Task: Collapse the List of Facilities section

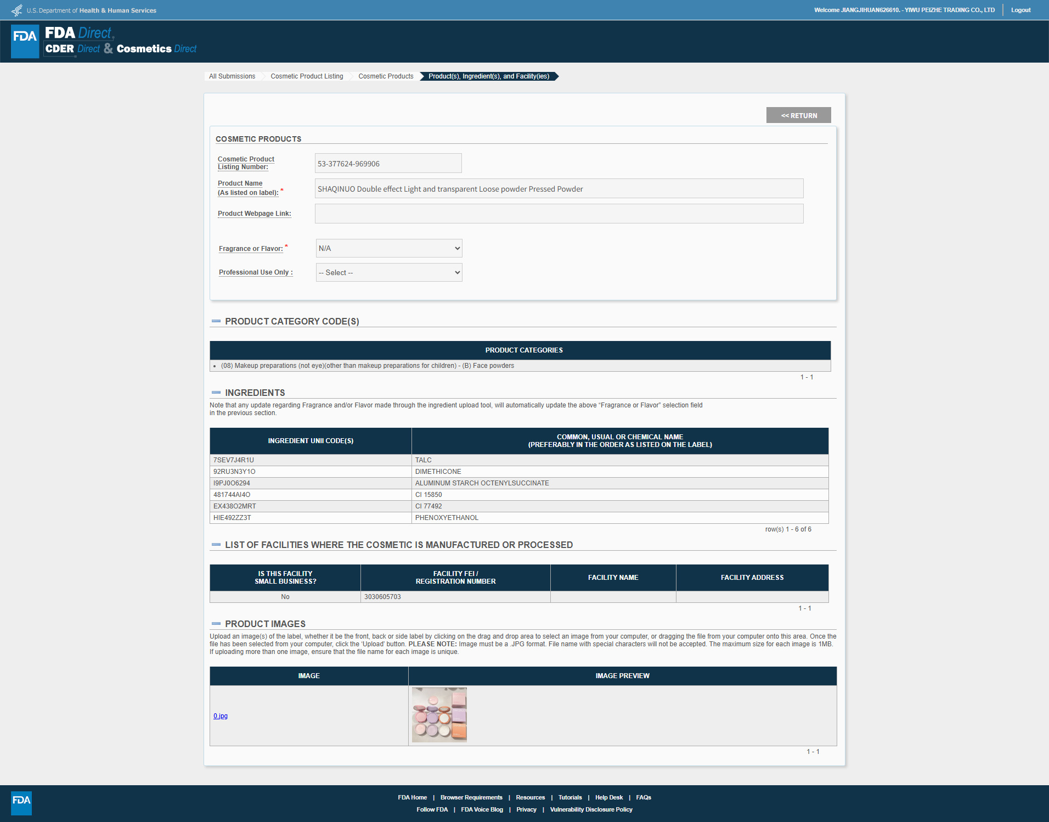Action: [216, 545]
